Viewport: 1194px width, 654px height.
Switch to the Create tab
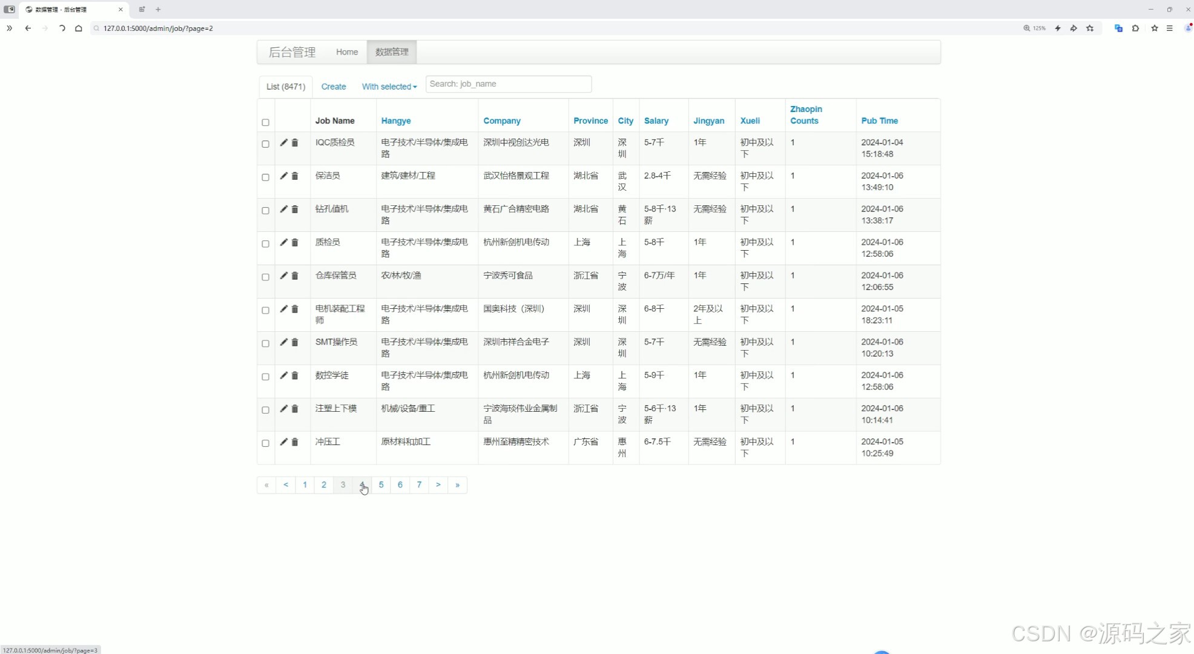[333, 87]
